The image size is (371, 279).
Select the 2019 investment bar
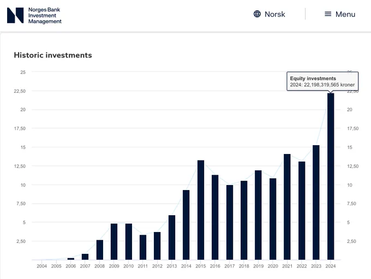[x=258, y=215]
